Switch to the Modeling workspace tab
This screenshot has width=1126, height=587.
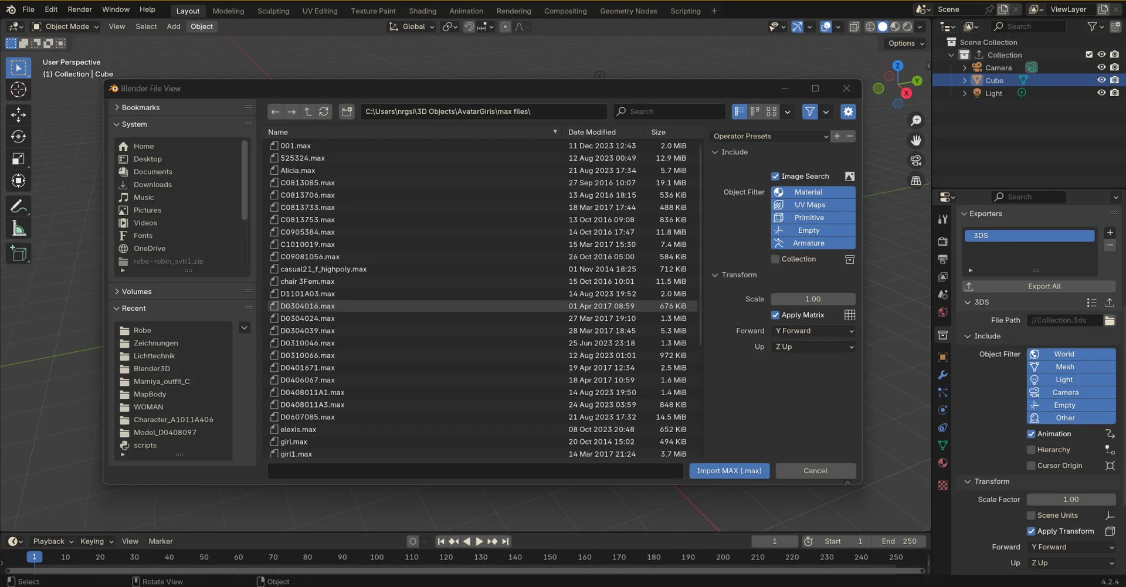point(228,11)
